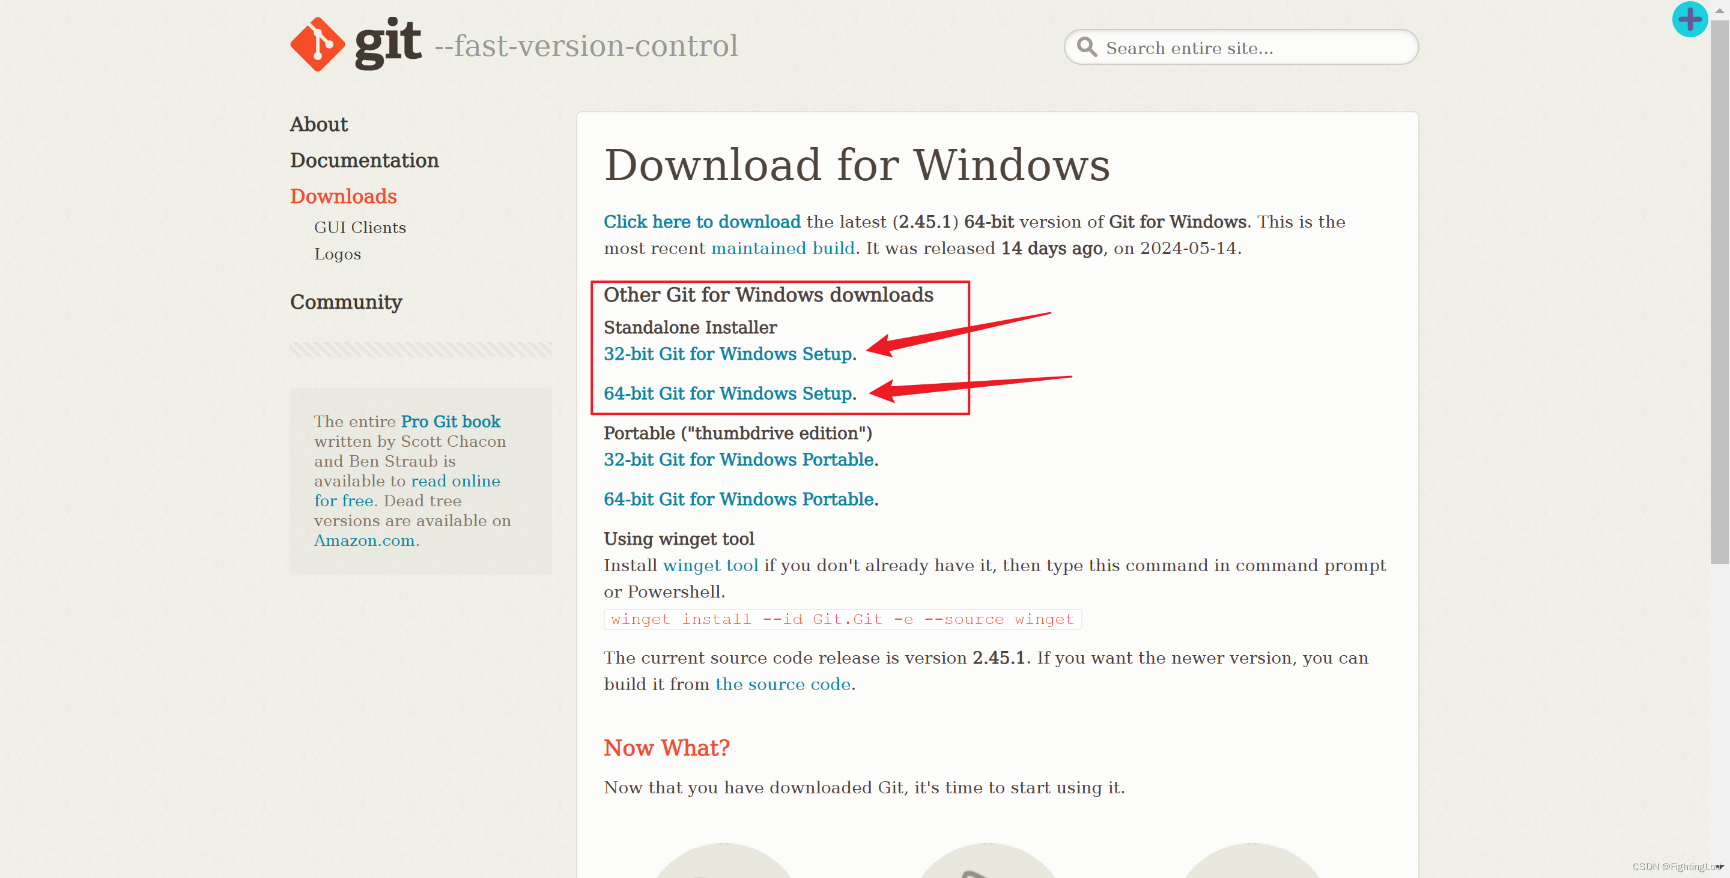Click the 'read online for free' link

pyautogui.click(x=407, y=491)
